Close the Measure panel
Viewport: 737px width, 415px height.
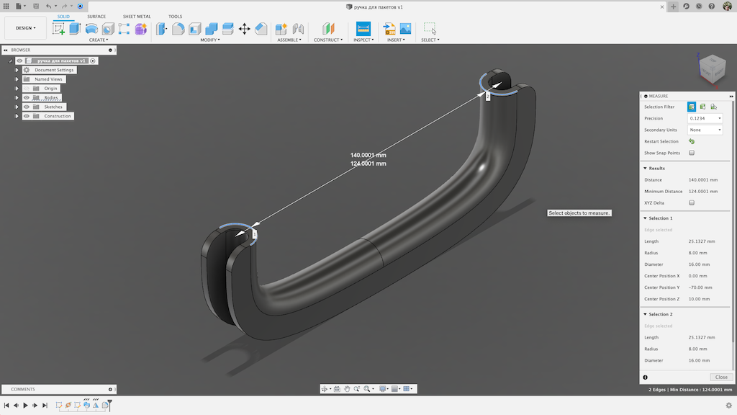click(x=721, y=377)
